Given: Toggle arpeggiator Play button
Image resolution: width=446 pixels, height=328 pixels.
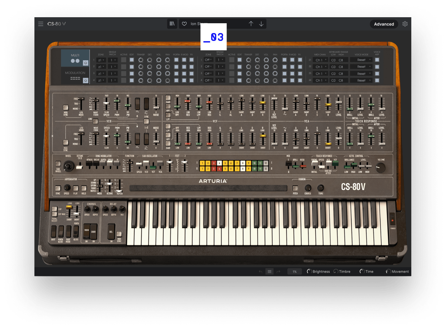Looking at the screenshot, I should (75, 188).
